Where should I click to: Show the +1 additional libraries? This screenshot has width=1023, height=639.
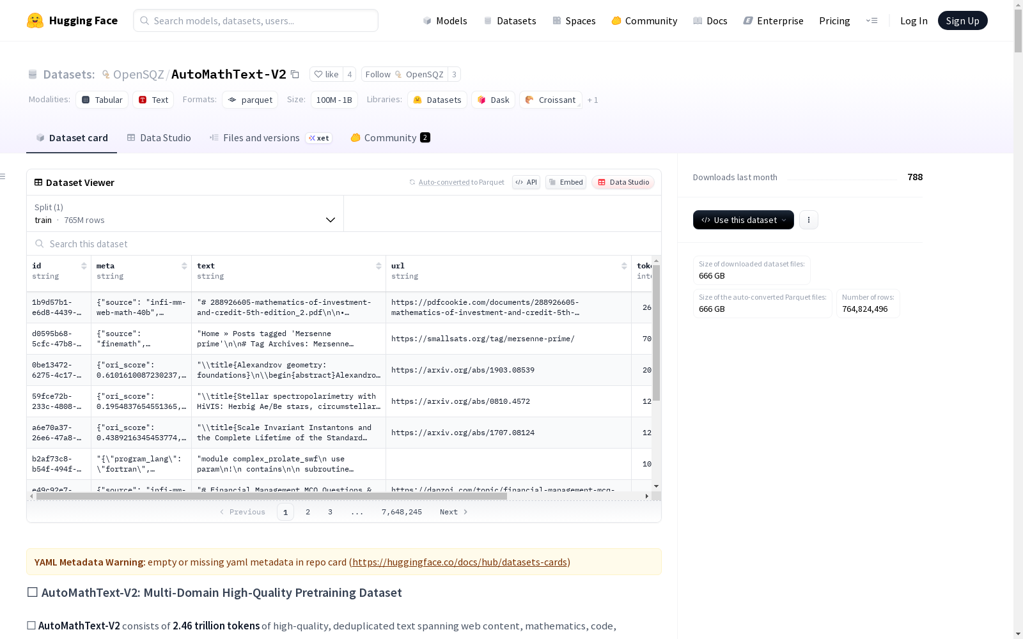593,100
